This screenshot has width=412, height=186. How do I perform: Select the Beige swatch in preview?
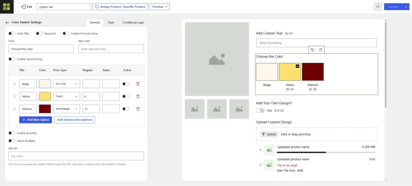point(267,72)
